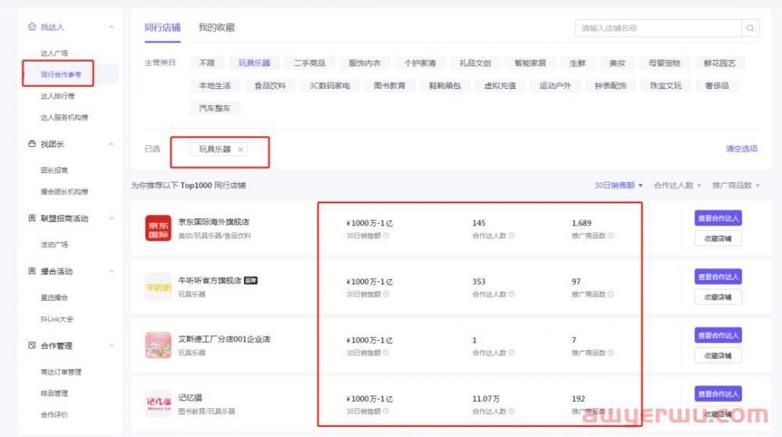Remove the 玩具乐器 selected filter tag
782x437 pixels.
(x=240, y=149)
